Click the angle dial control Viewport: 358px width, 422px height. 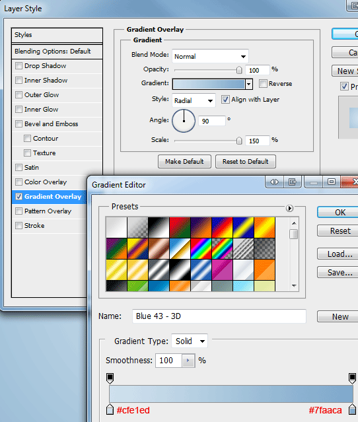coord(184,121)
